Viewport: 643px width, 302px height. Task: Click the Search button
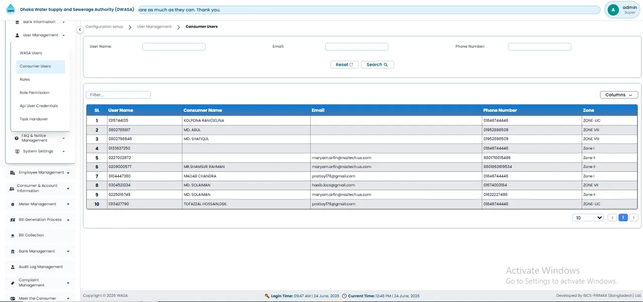point(377,65)
